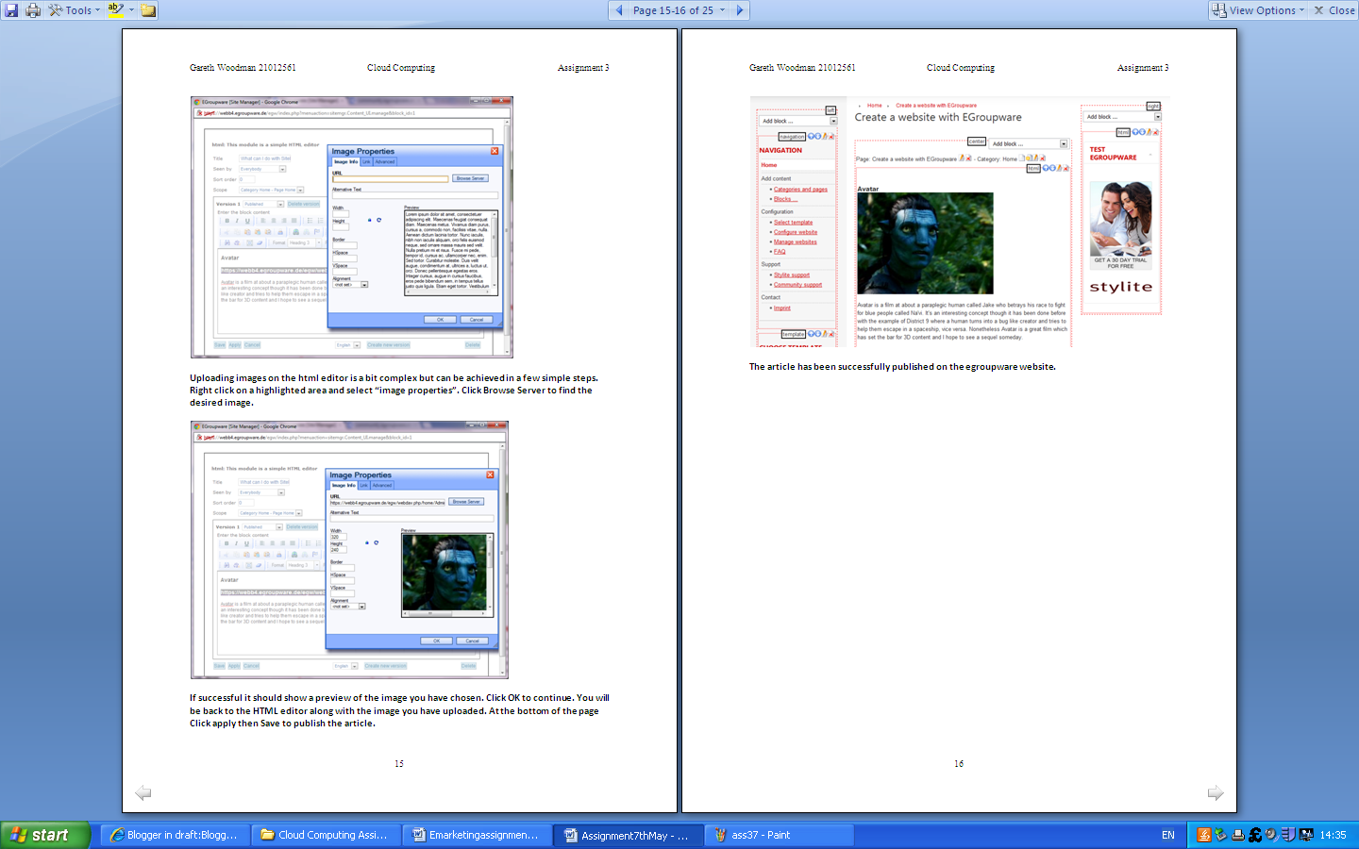Click the Print icon in the reading toolbar

tap(33, 10)
